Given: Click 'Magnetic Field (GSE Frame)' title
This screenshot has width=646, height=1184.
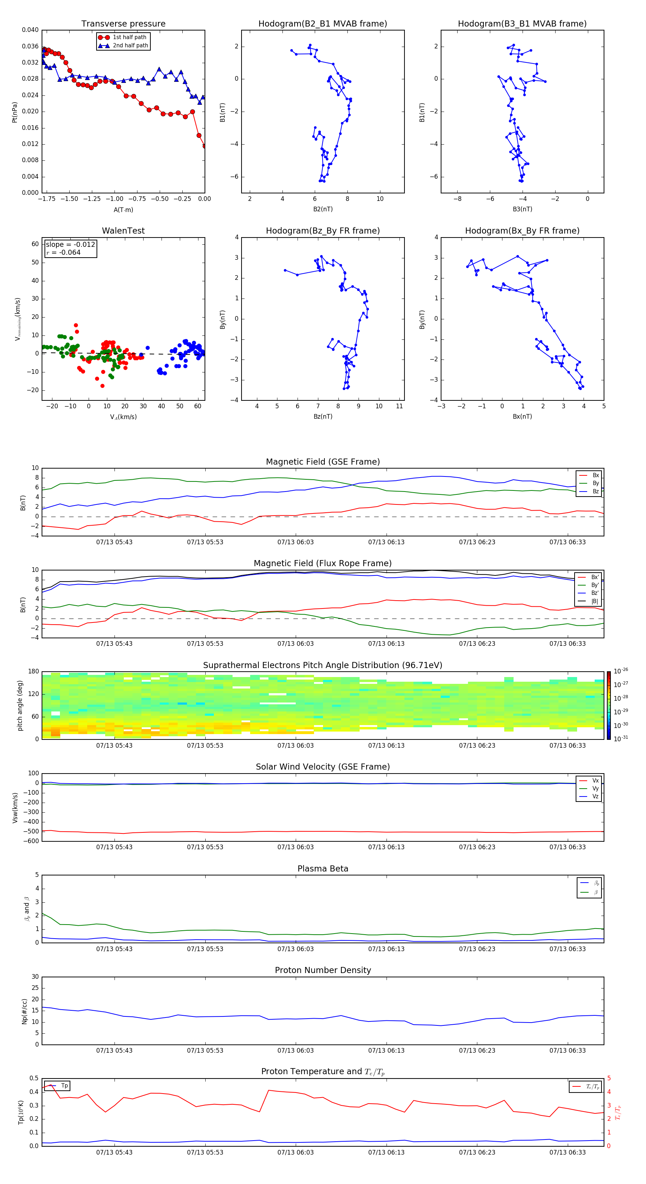Looking at the screenshot, I should coord(323,462).
